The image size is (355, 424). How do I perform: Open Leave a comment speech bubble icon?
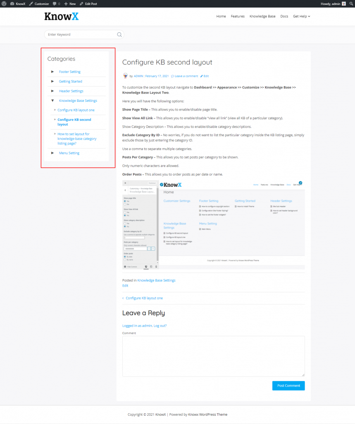pos(172,76)
